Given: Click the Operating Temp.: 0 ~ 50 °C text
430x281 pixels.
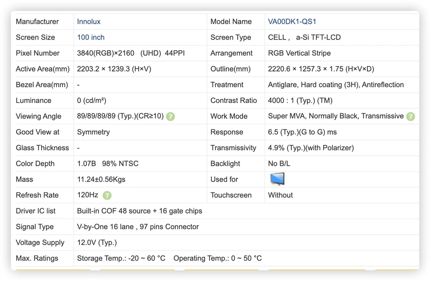Looking at the screenshot, I should (x=217, y=258).
